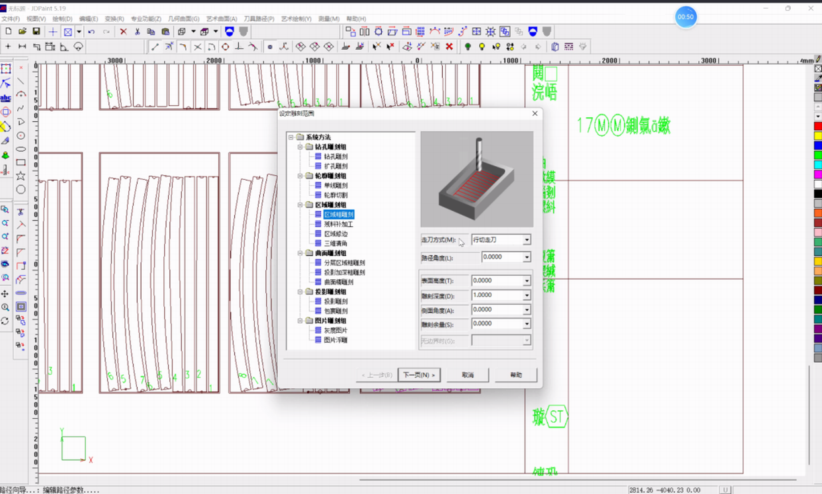Screen dimensions: 822x494
Task: Collapse the 钻孔雕刻组 tree group
Action: (300, 147)
